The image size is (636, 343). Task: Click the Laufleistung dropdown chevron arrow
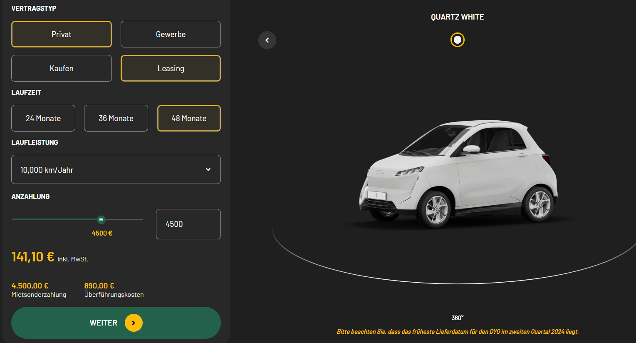(x=208, y=169)
